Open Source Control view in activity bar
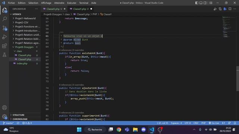Image resolution: width=239 pixels, height=134 pixels. tap(4, 28)
